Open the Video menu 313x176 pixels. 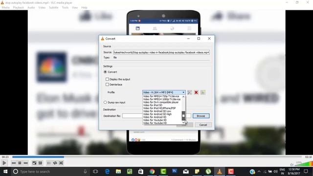42,7
